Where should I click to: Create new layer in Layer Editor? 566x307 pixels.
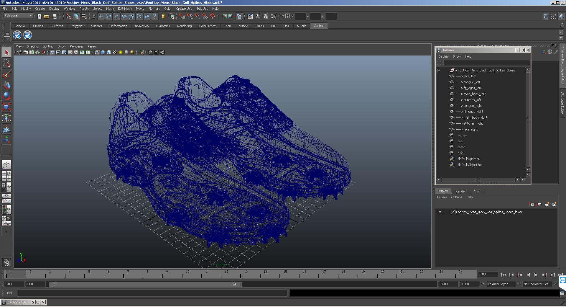(547, 204)
